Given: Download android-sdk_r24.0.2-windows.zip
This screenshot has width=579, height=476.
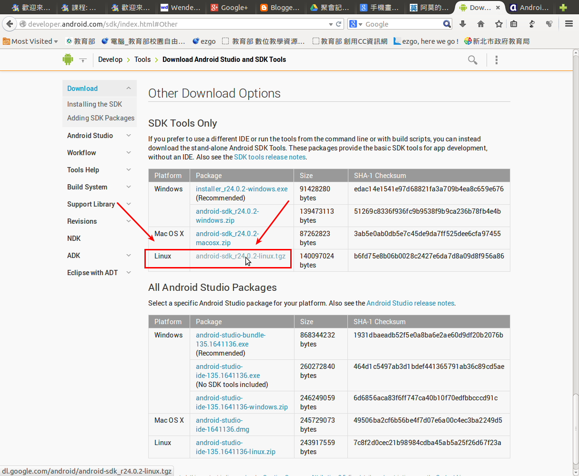Looking at the screenshot, I should [227, 216].
